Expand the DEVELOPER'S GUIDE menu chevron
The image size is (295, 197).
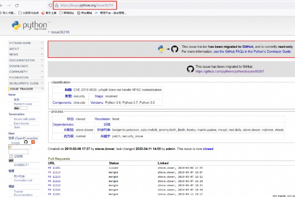coord(42,83)
